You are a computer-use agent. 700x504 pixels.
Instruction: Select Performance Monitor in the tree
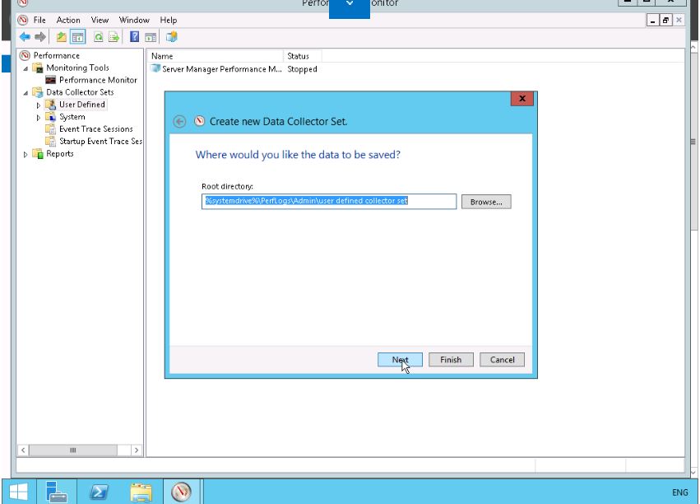[x=98, y=80]
